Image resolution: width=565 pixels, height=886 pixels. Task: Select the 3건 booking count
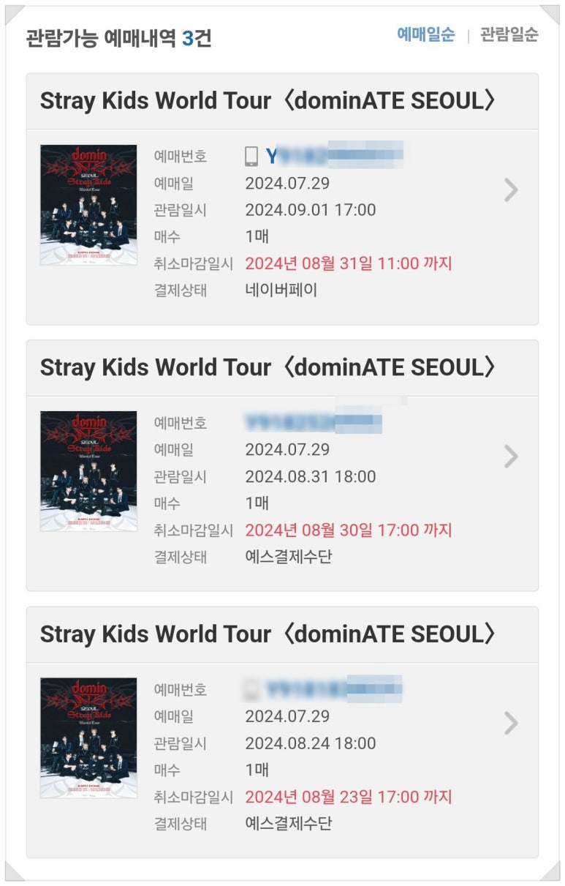click(x=196, y=38)
